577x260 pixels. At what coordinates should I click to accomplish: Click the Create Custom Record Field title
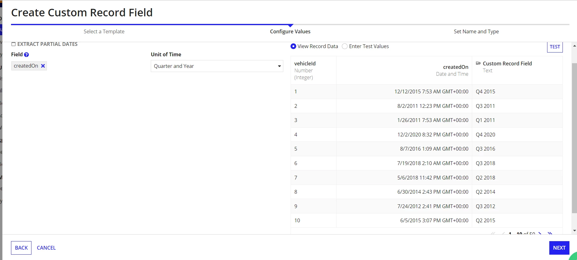point(82,13)
